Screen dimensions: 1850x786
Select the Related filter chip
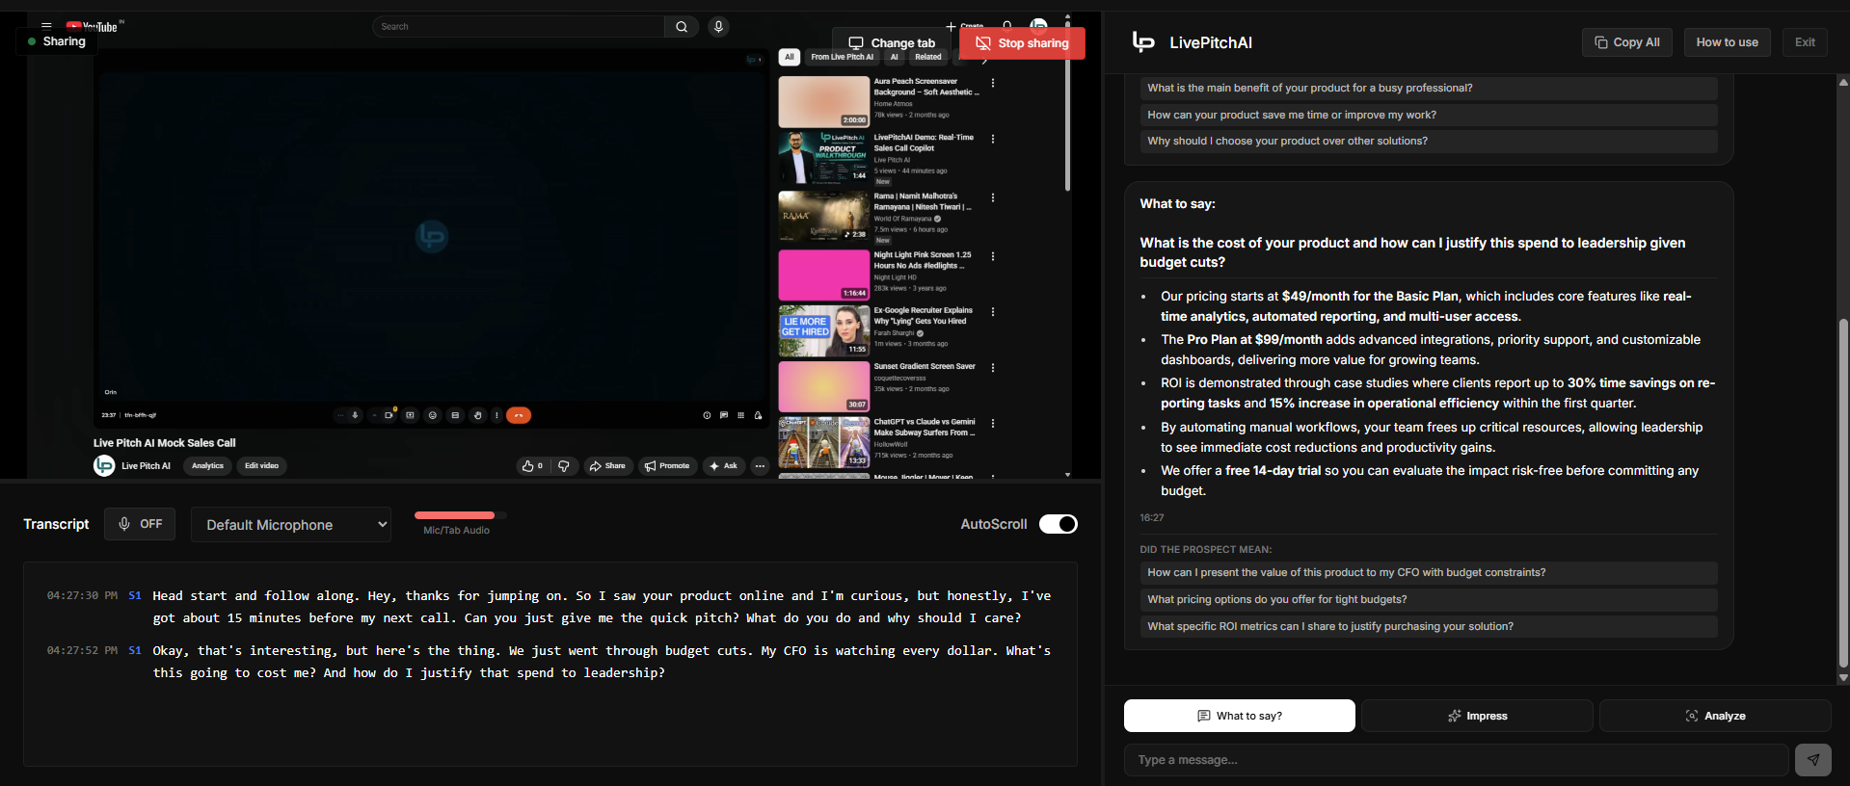click(x=928, y=57)
